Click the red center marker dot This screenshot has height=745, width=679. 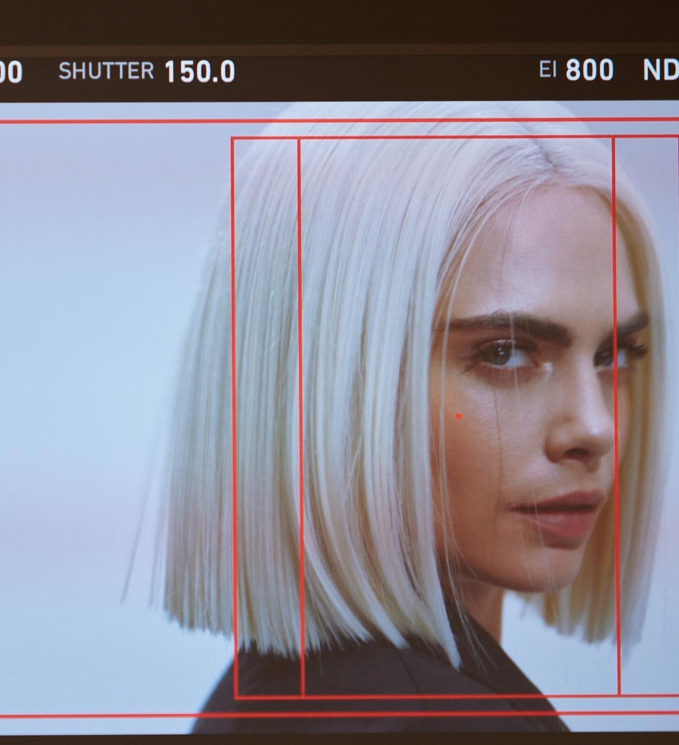point(458,416)
